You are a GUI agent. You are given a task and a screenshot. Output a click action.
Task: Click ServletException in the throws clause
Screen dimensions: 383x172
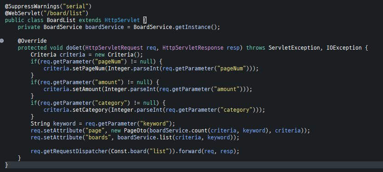click(x=294, y=48)
